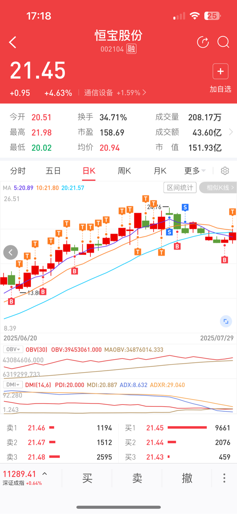Tap the 卖3 price 21.48 row
Viewport: 237px width, 514px height.
pyautogui.click(x=59, y=457)
